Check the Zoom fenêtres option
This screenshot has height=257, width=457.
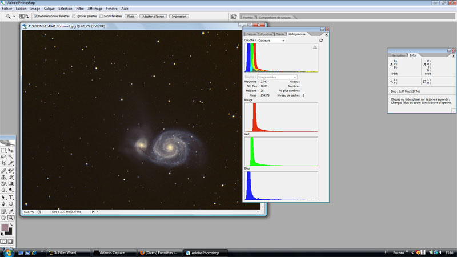(x=101, y=17)
